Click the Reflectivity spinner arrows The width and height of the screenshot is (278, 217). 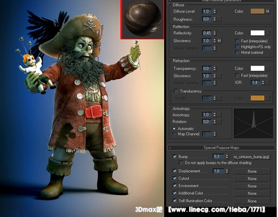click(214, 33)
